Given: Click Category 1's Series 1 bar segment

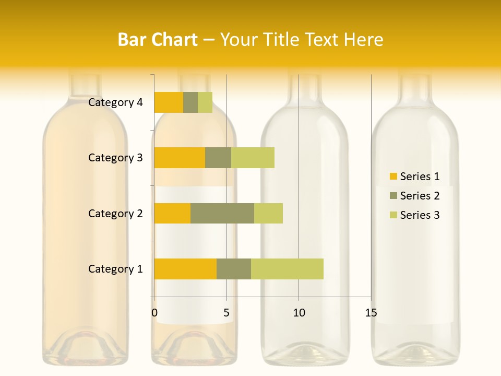Looking at the screenshot, I should [185, 269].
